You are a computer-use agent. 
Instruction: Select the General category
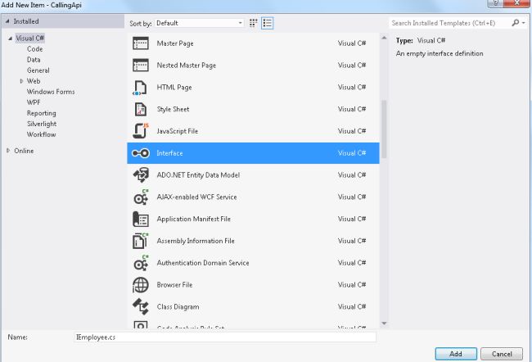pos(38,70)
